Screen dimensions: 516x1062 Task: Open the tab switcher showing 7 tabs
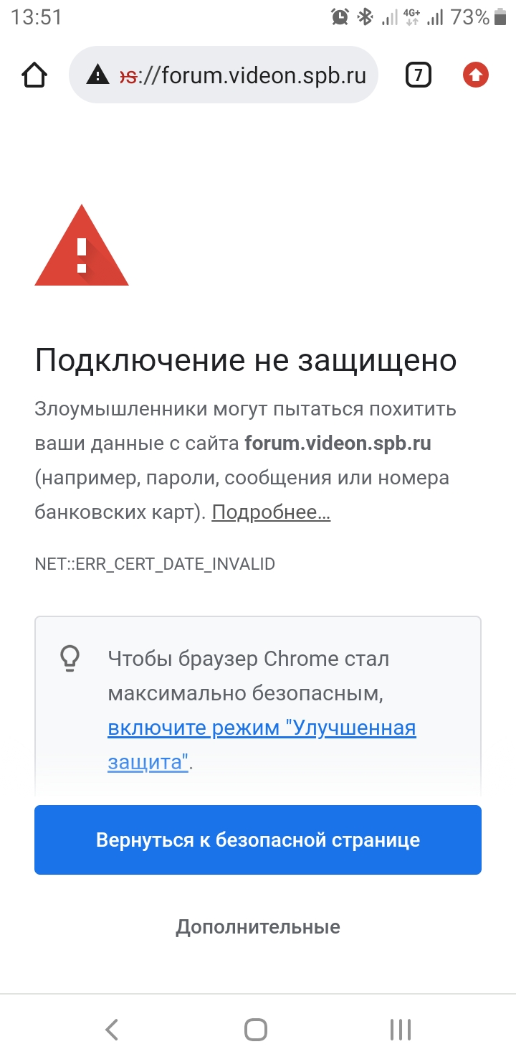[419, 75]
